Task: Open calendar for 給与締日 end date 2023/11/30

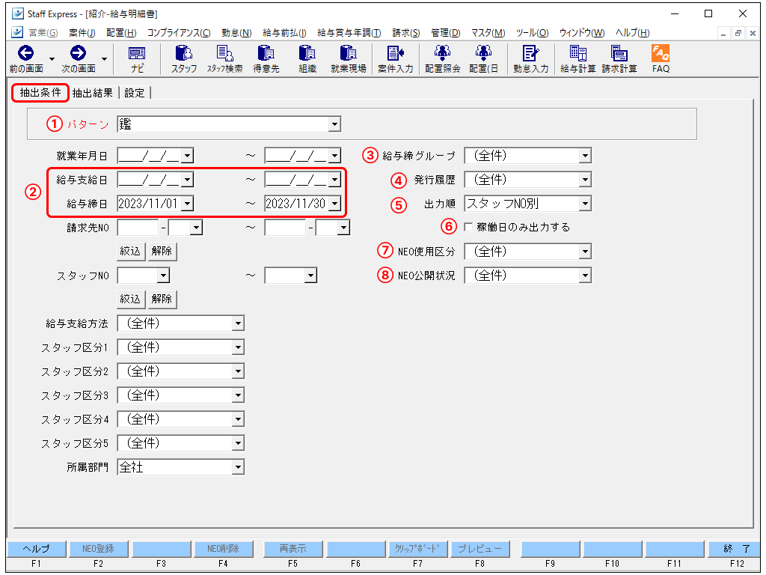Action: click(x=334, y=204)
